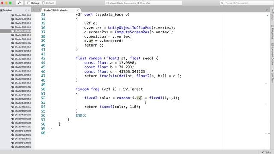Click ComputeScreenPos on line 37
Screen dimensions: 274x154
[132, 32]
